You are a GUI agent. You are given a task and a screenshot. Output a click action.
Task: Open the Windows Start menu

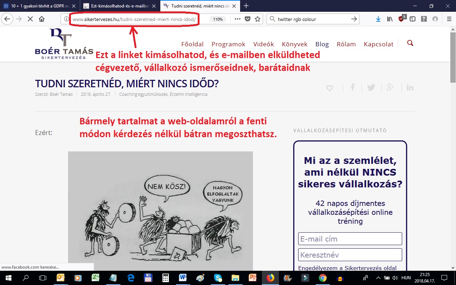(9, 278)
